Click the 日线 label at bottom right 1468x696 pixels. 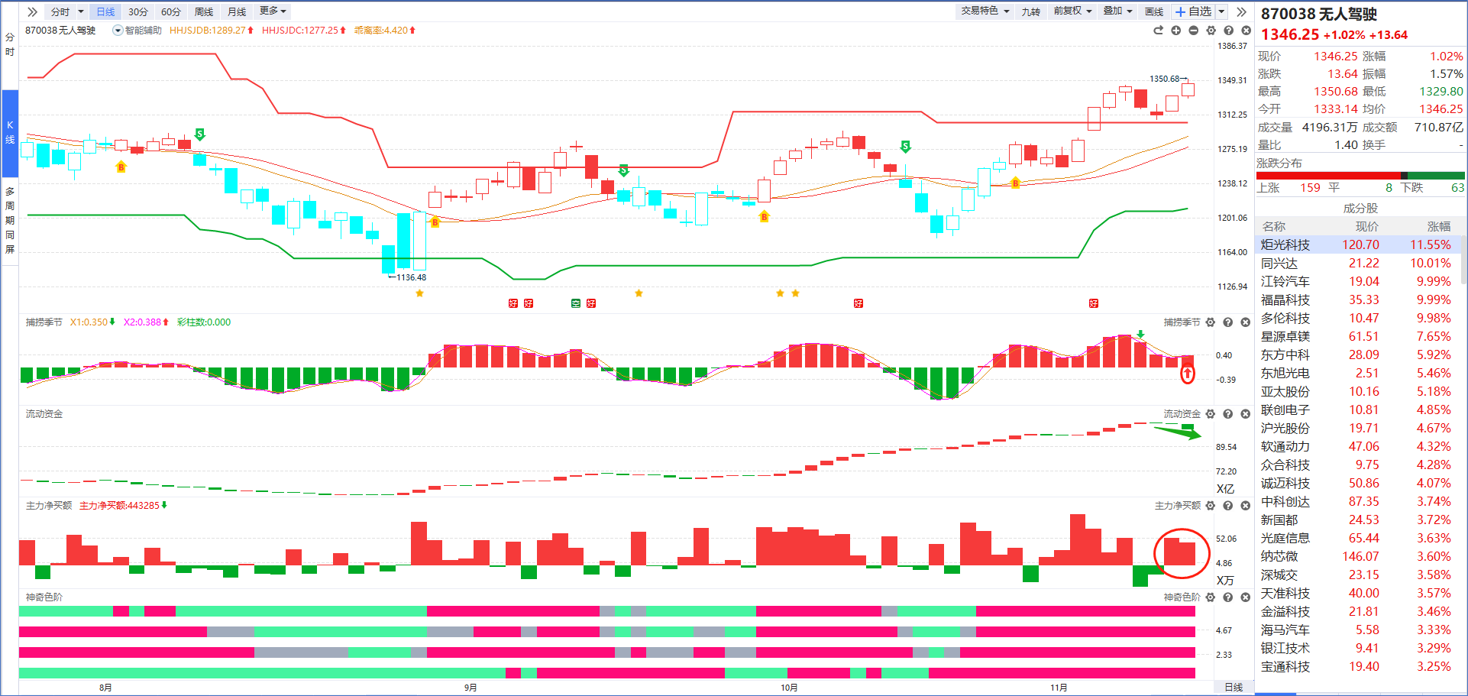pyautogui.click(x=1234, y=688)
